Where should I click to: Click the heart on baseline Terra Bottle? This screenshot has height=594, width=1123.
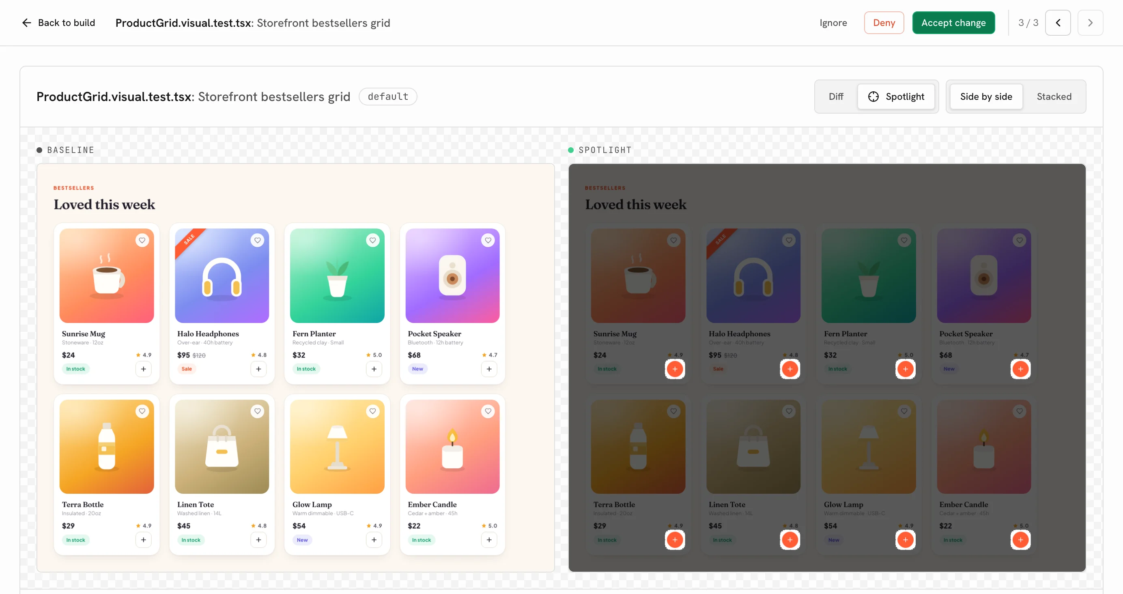[x=142, y=411]
